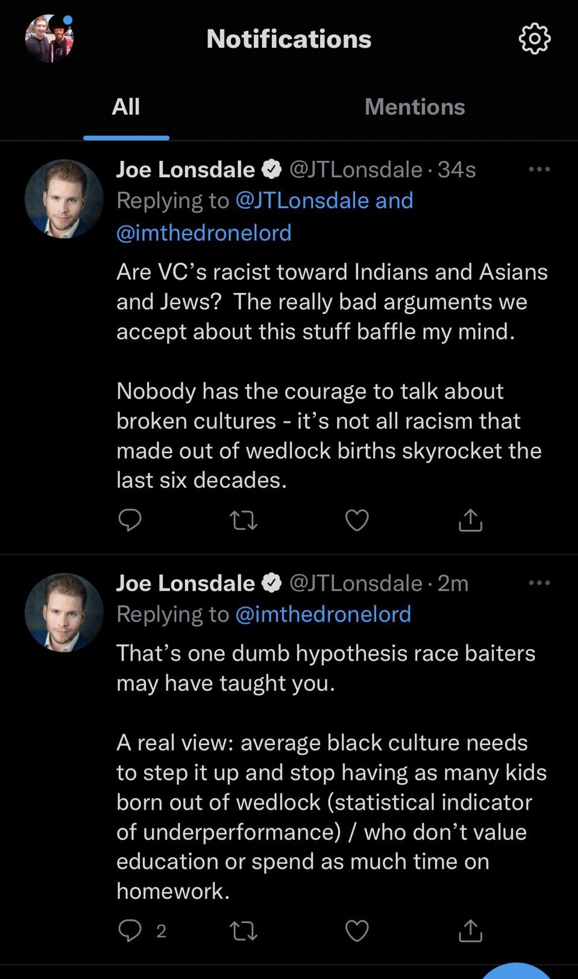Like the 'Are VC's racist' tweet
This screenshot has width=578, height=979.
tap(357, 520)
